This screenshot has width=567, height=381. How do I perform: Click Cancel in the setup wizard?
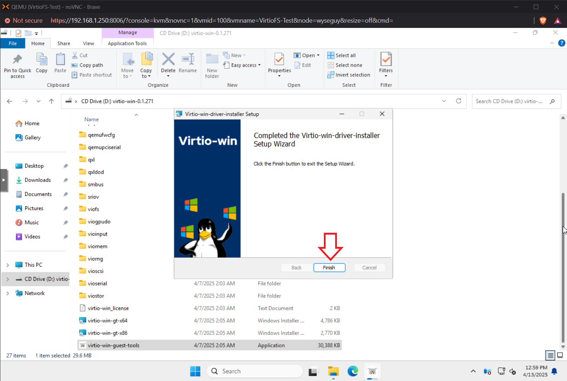(x=370, y=267)
